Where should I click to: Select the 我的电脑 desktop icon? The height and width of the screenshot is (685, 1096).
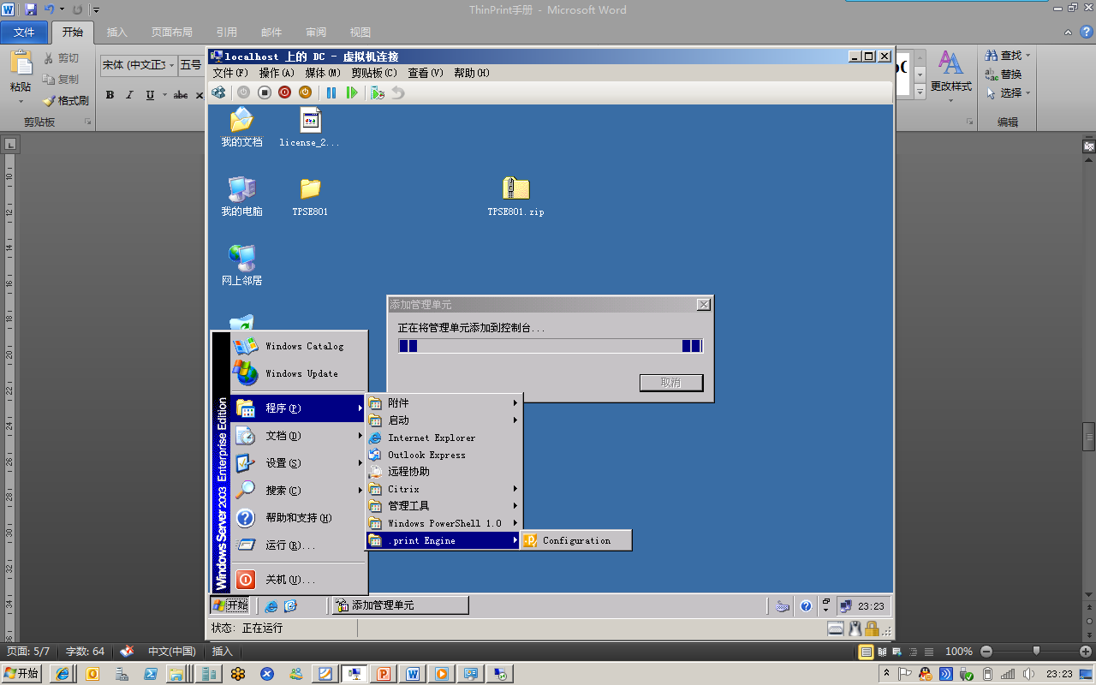pos(241,196)
